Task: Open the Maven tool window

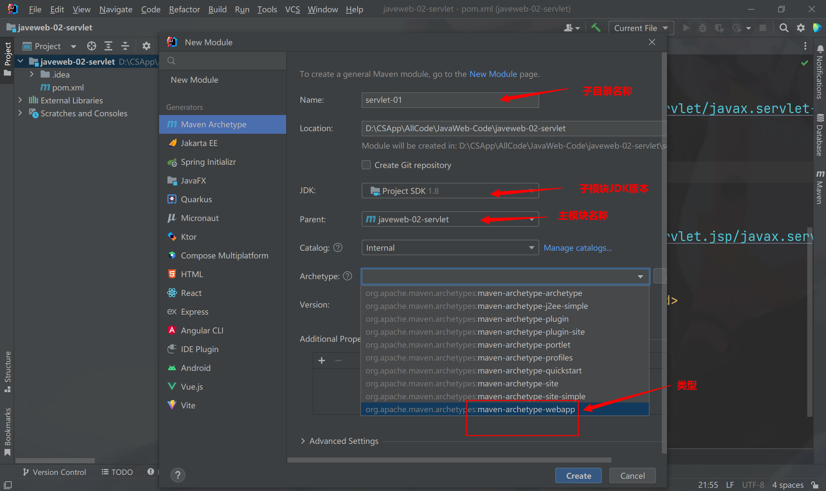Action: pyautogui.click(x=820, y=187)
